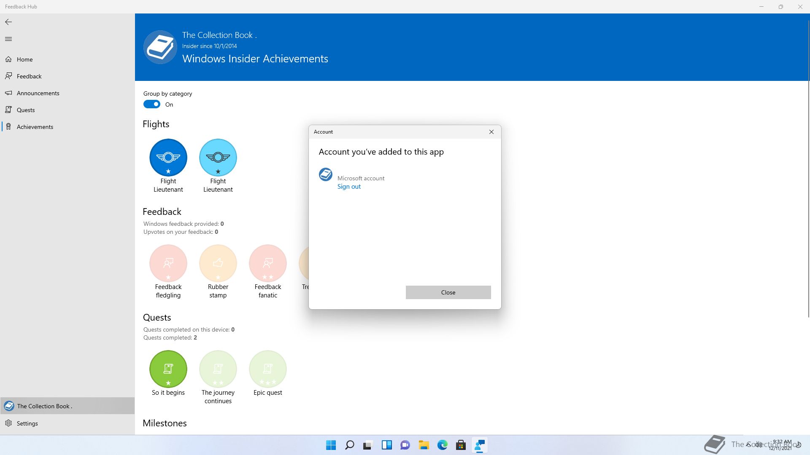Click Sign out in the Account dialog
The image size is (810, 455).
point(349,187)
